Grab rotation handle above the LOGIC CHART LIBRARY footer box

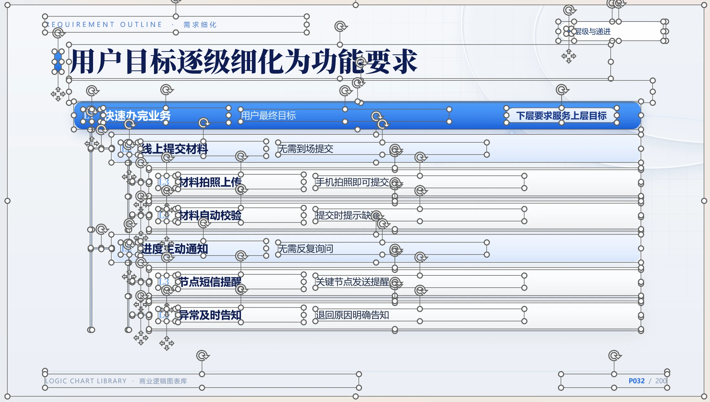(x=202, y=356)
